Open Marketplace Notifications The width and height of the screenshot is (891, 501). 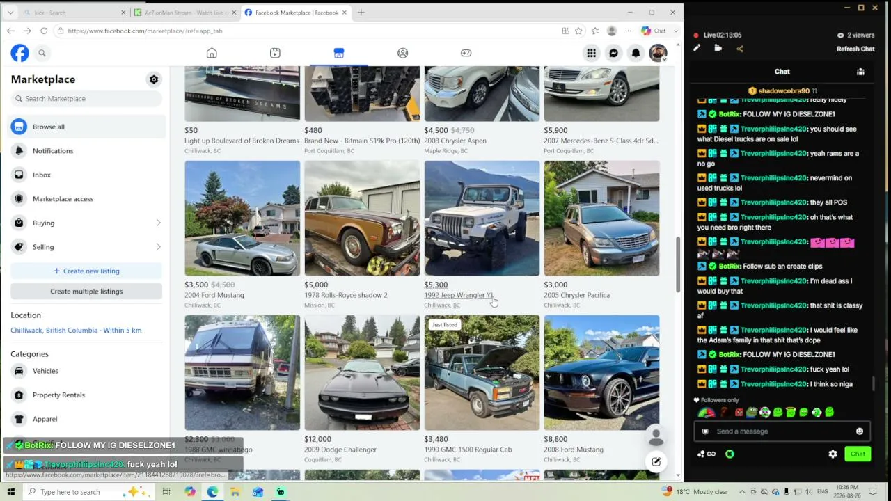coord(86,151)
